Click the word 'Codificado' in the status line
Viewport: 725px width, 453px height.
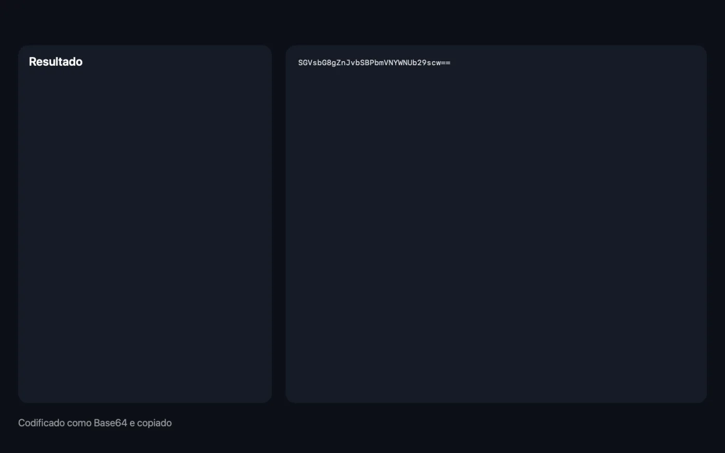click(41, 423)
